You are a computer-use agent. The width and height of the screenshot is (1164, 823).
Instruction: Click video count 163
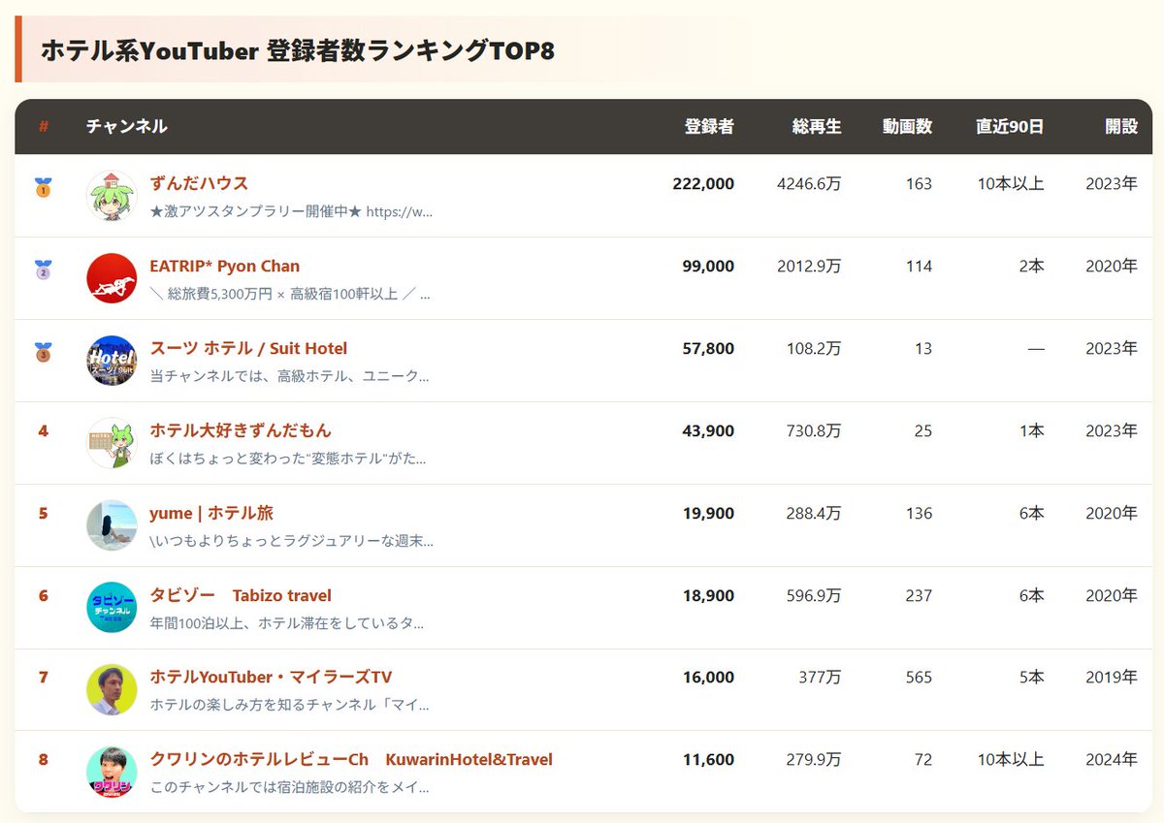919,183
